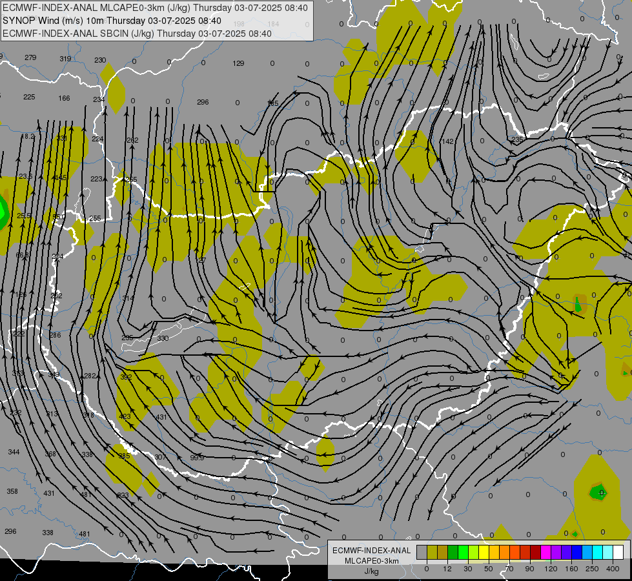The width and height of the screenshot is (632, 581).
Task: Click the map value 392
Action: (126, 378)
